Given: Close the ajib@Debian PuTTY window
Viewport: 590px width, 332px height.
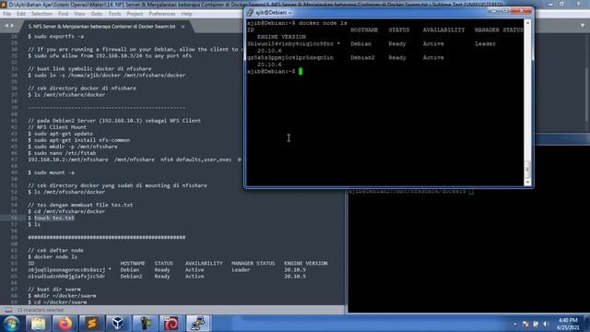Looking at the screenshot, I should (521, 11).
